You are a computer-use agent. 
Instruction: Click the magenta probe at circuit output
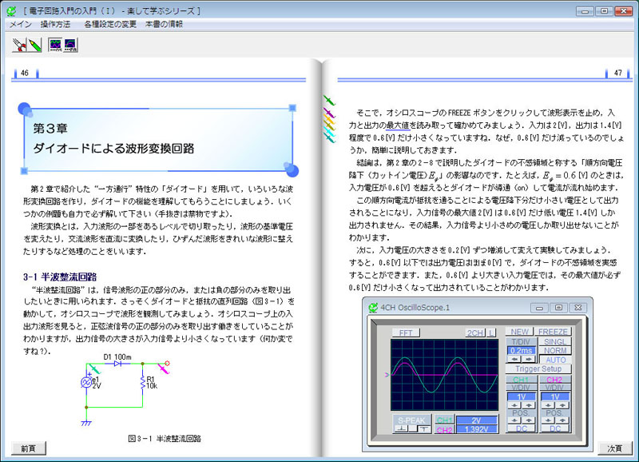click(164, 368)
